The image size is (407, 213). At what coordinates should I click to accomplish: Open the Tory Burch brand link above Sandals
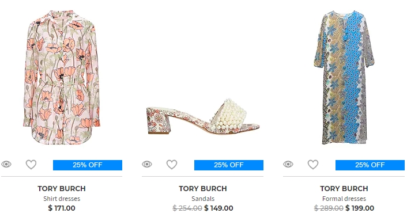pos(203,189)
